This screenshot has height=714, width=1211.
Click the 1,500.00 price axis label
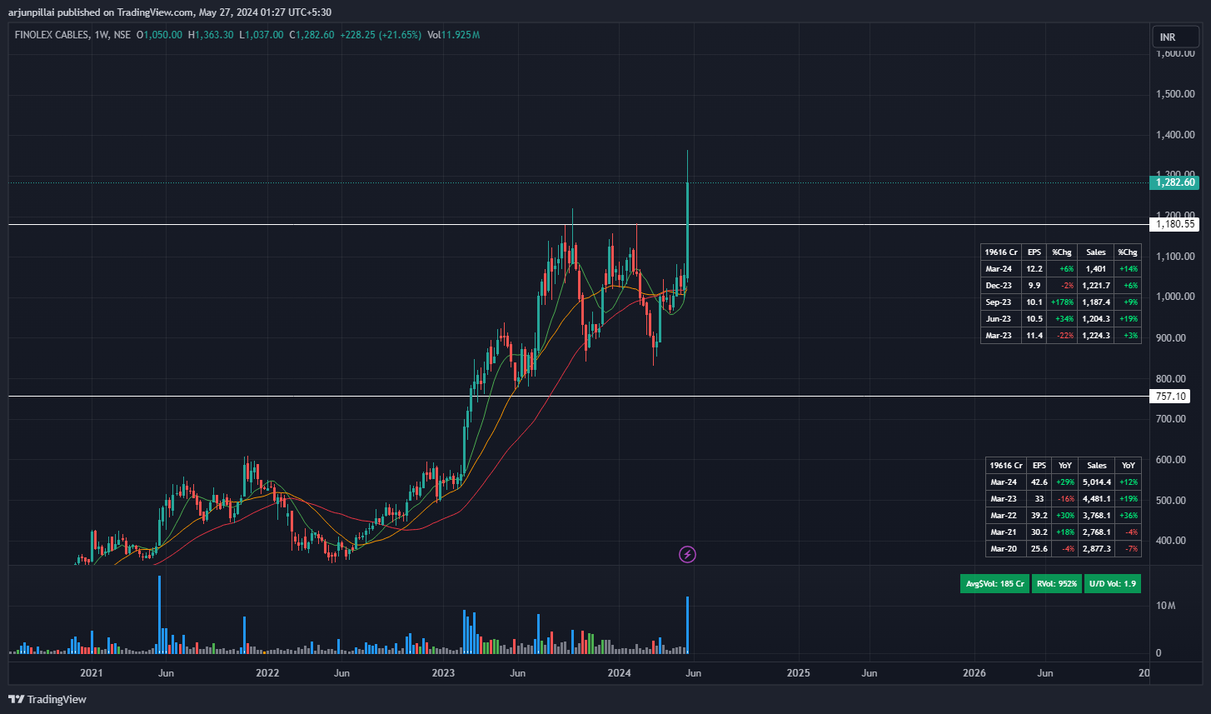(x=1177, y=94)
